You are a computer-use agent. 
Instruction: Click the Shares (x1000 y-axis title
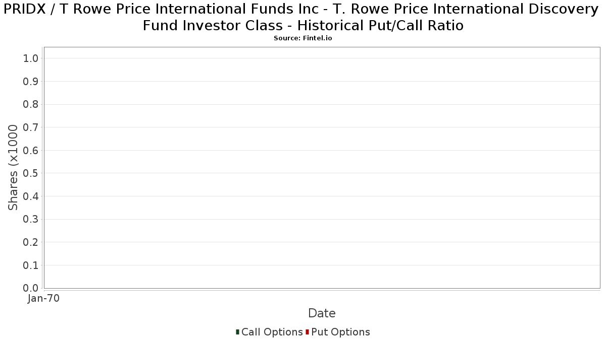(x=14, y=168)
